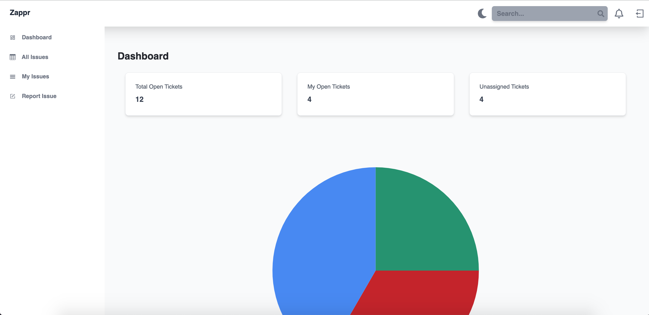Click the My Issues list icon

[x=13, y=77]
